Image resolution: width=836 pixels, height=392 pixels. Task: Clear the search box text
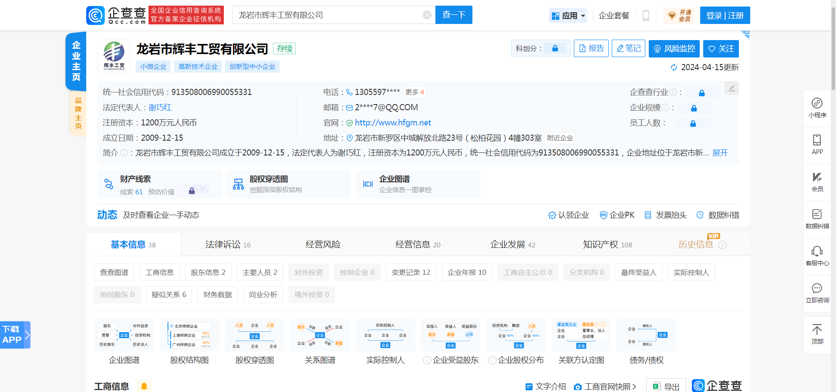(427, 15)
